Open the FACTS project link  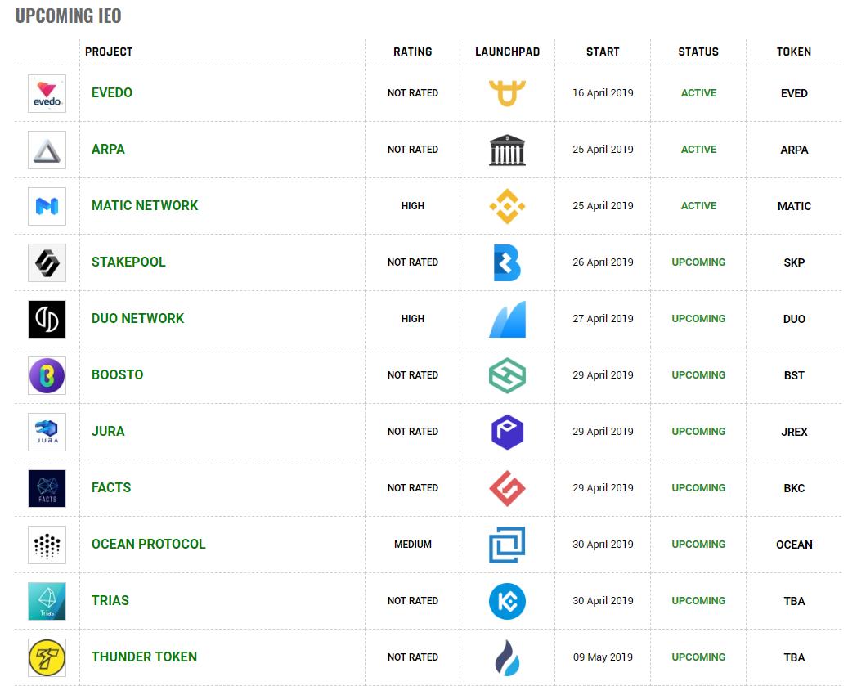[x=111, y=487]
